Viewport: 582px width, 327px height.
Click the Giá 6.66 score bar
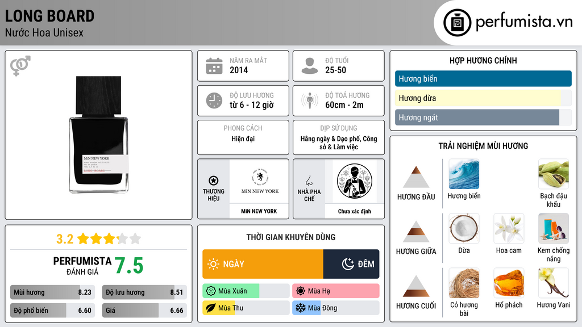click(144, 311)
